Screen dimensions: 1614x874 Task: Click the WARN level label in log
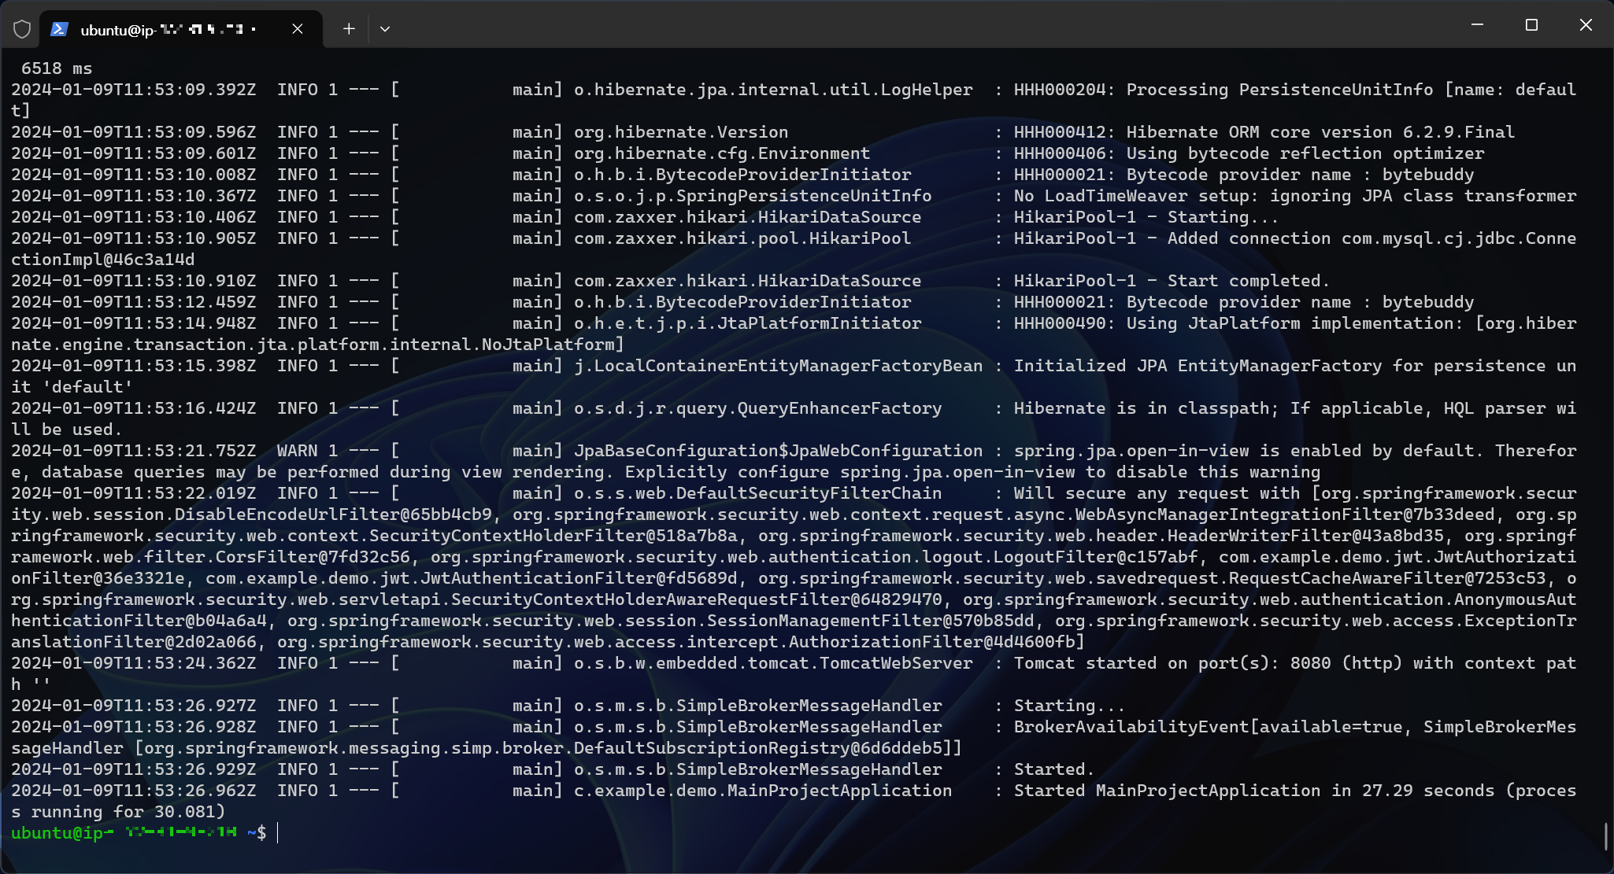pyautogui.click(x=297, y=451)
